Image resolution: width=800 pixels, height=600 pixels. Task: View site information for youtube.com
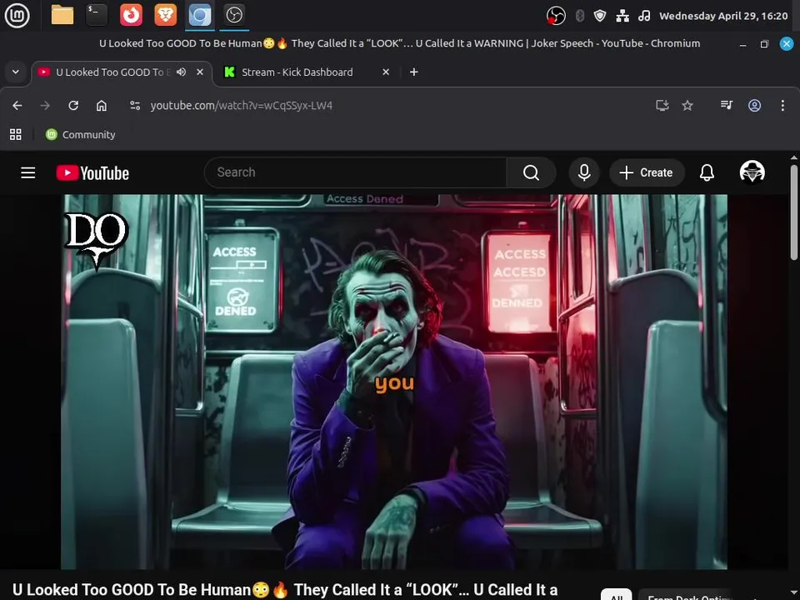pyautogui.click(x=135, y=106)
